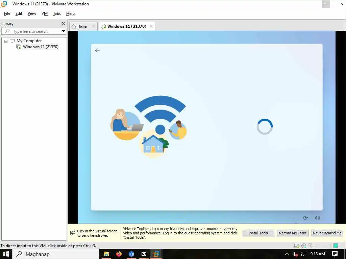The image size is (346, 259).
Task: Open Firefox from the taskbar
Action: 119,254
